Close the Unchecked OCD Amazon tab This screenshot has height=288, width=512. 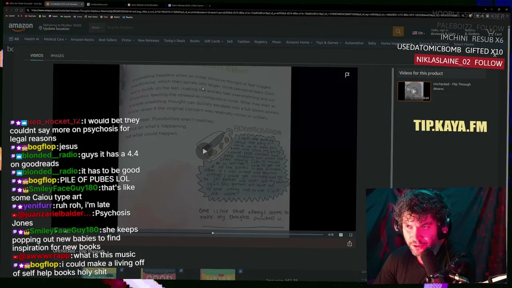[x=82, y=4]
